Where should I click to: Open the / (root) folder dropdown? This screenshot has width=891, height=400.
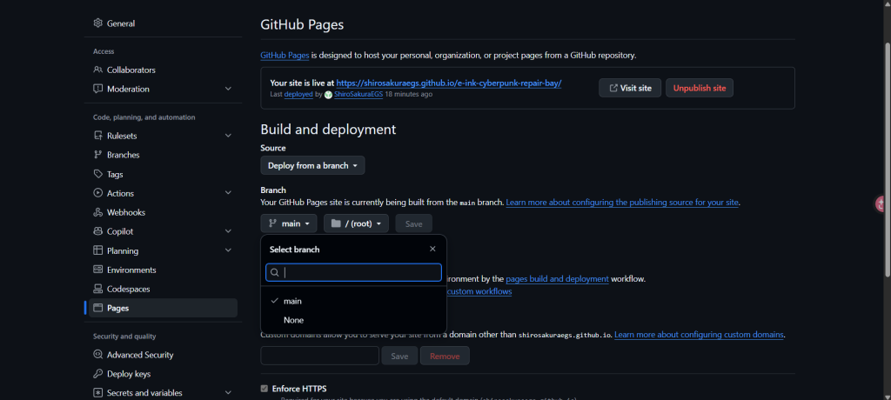(356, 223)
